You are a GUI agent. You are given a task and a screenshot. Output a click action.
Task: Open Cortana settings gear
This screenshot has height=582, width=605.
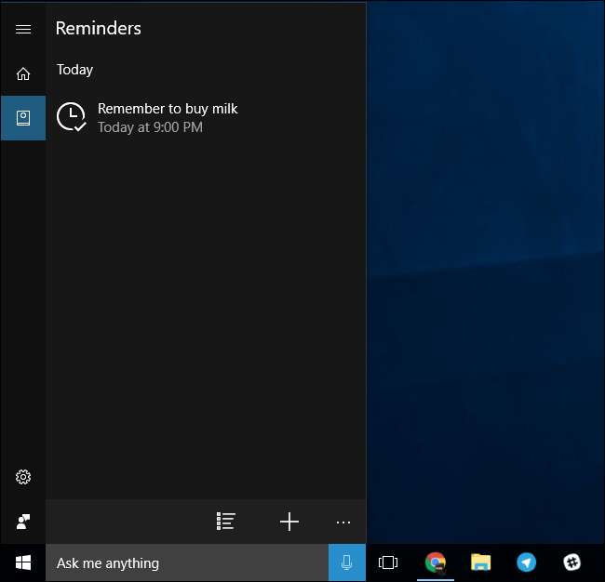pyautogui.click(x=23, y=477)
